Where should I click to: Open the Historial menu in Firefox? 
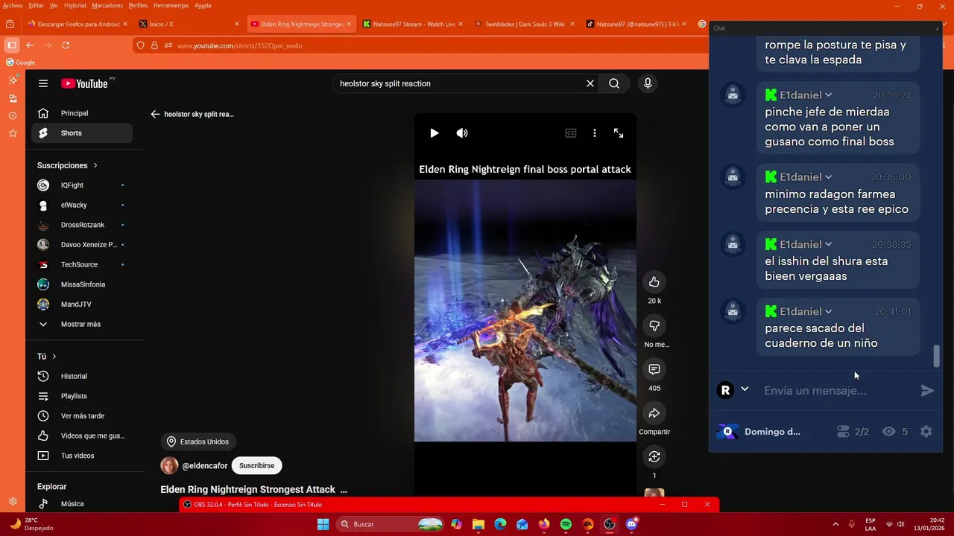coord(75,5)
